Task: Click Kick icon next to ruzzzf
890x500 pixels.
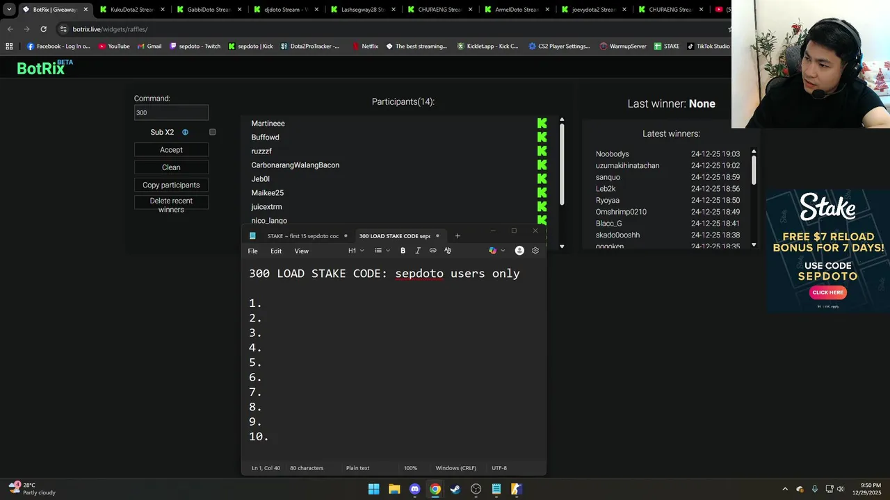Action: coord(542,151)
